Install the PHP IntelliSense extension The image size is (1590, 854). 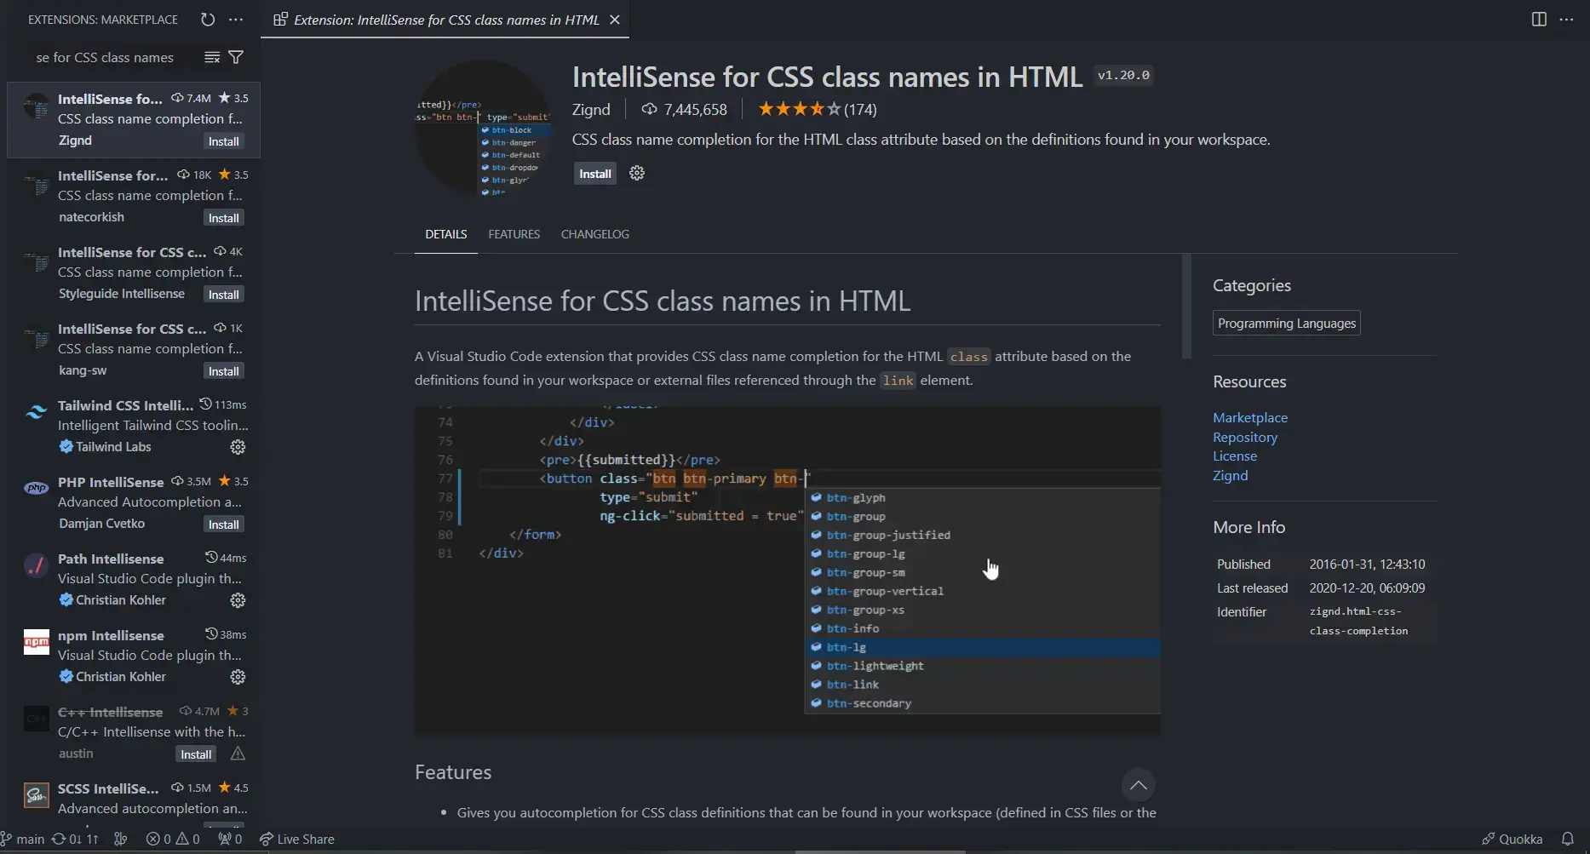tap(224, 524)
